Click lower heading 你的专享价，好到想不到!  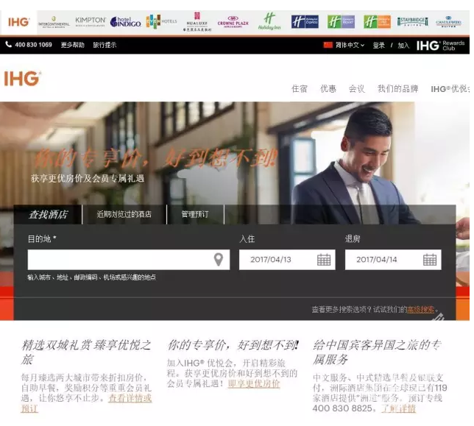tap(233, 345)
